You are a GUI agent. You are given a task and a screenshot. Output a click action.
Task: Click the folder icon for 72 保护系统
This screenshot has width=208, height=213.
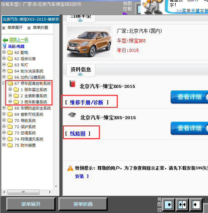[10, 126]
